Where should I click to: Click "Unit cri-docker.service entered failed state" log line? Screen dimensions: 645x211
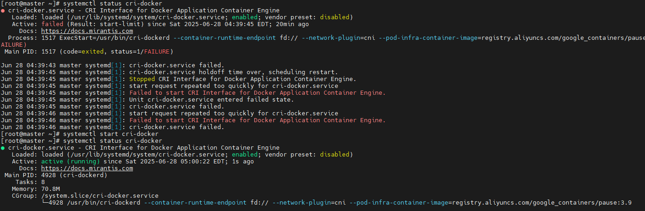[x=211, y=100]
